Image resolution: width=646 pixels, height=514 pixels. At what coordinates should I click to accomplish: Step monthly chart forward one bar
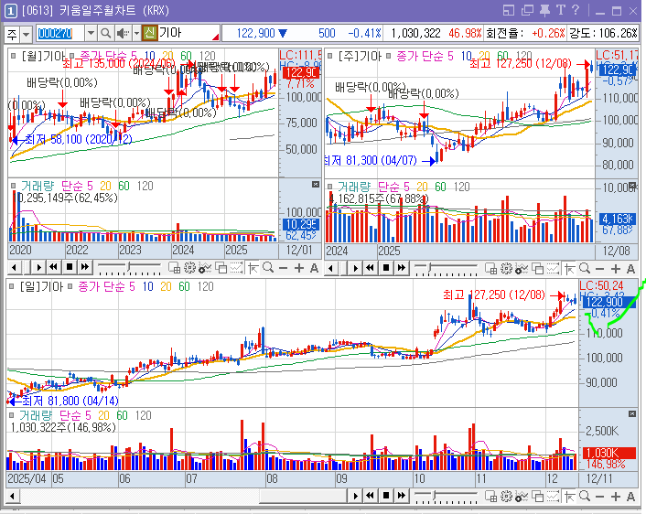38,268
